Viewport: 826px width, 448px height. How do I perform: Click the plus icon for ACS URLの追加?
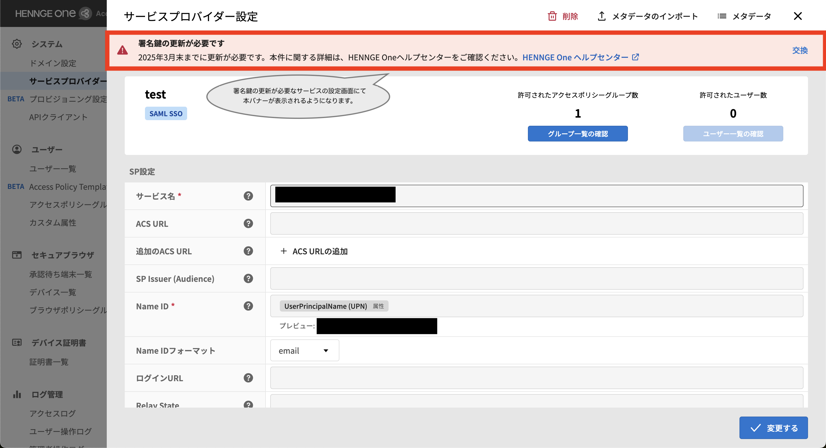pyautogui.click(x=283, y=251)
